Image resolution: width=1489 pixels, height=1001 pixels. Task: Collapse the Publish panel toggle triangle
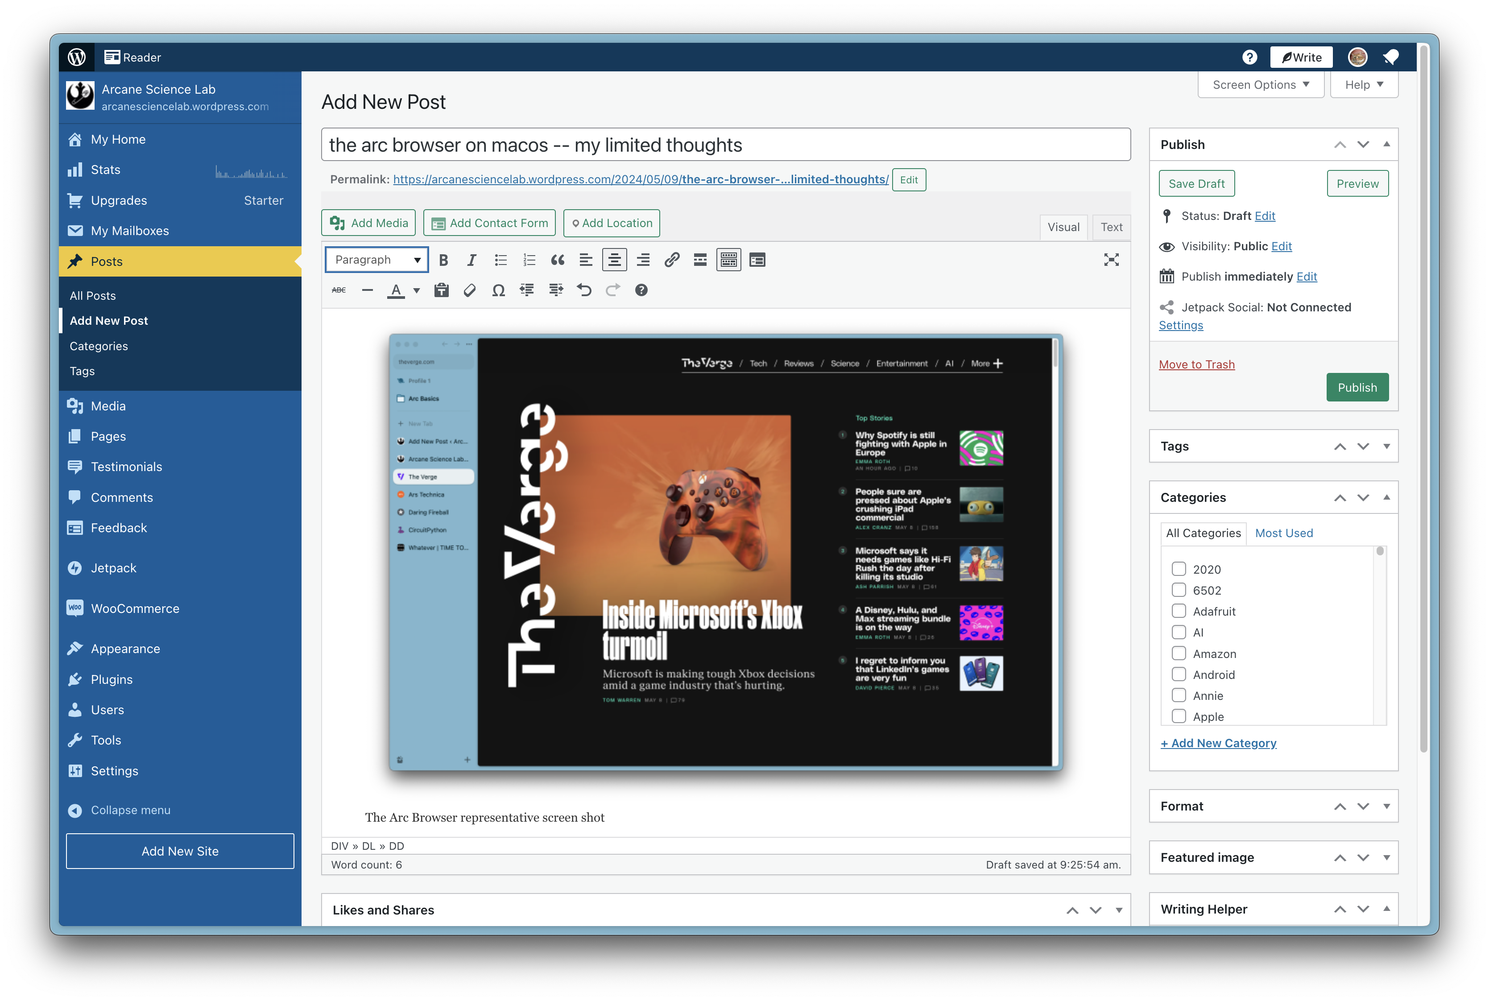click(x=1386, y=144)
